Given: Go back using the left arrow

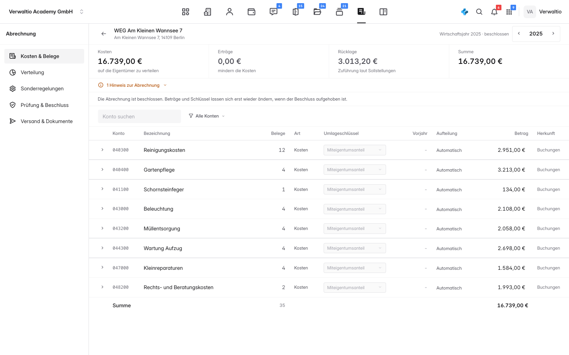Looking at the screenshot, I should point(104,34).
